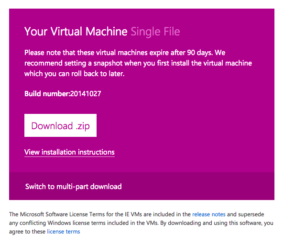Screen dimensions: 284x245
Task: Click the and supersede text
Action: click(246, 214)
